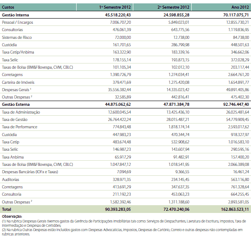Select the Taxa Anbima row label
This screenshot has width=251, height=238.
click(x=13, y=157)
